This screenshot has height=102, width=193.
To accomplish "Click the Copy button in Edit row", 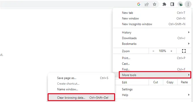I will click(x=170, y=82).
